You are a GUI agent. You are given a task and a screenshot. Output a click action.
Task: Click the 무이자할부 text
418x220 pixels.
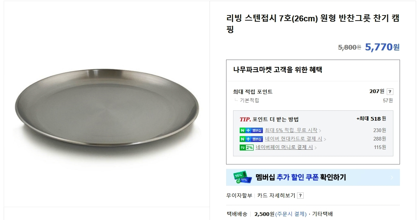[239, 196]
